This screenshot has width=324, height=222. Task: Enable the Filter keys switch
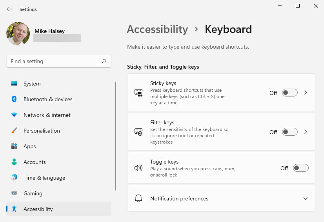click(290, 132)
